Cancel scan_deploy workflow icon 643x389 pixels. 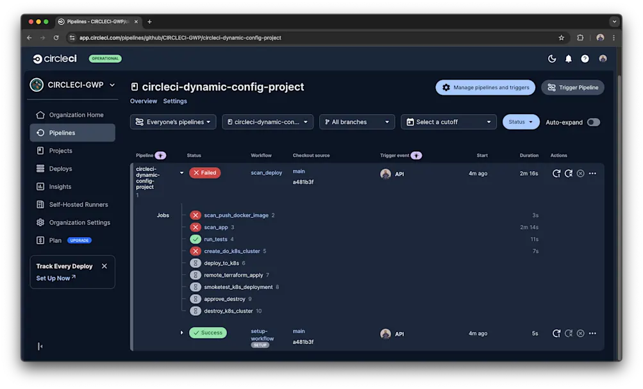[x=580, y=174]
